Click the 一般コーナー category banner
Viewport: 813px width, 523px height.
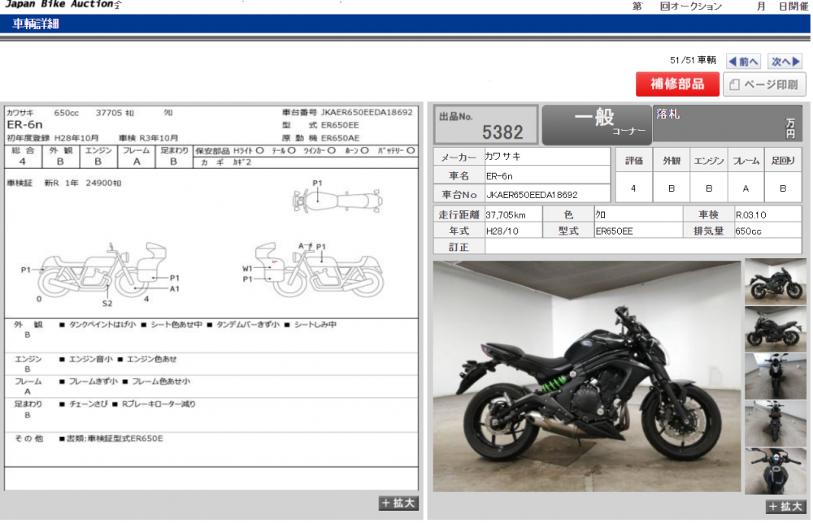coord(597,125)
